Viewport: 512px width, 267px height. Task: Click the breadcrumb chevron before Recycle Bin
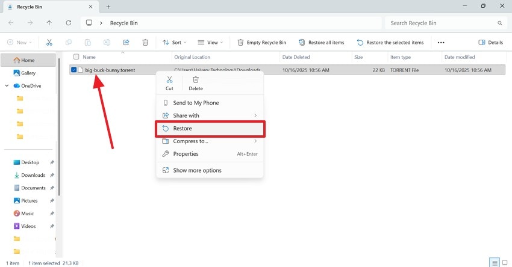tap(101, 23)
